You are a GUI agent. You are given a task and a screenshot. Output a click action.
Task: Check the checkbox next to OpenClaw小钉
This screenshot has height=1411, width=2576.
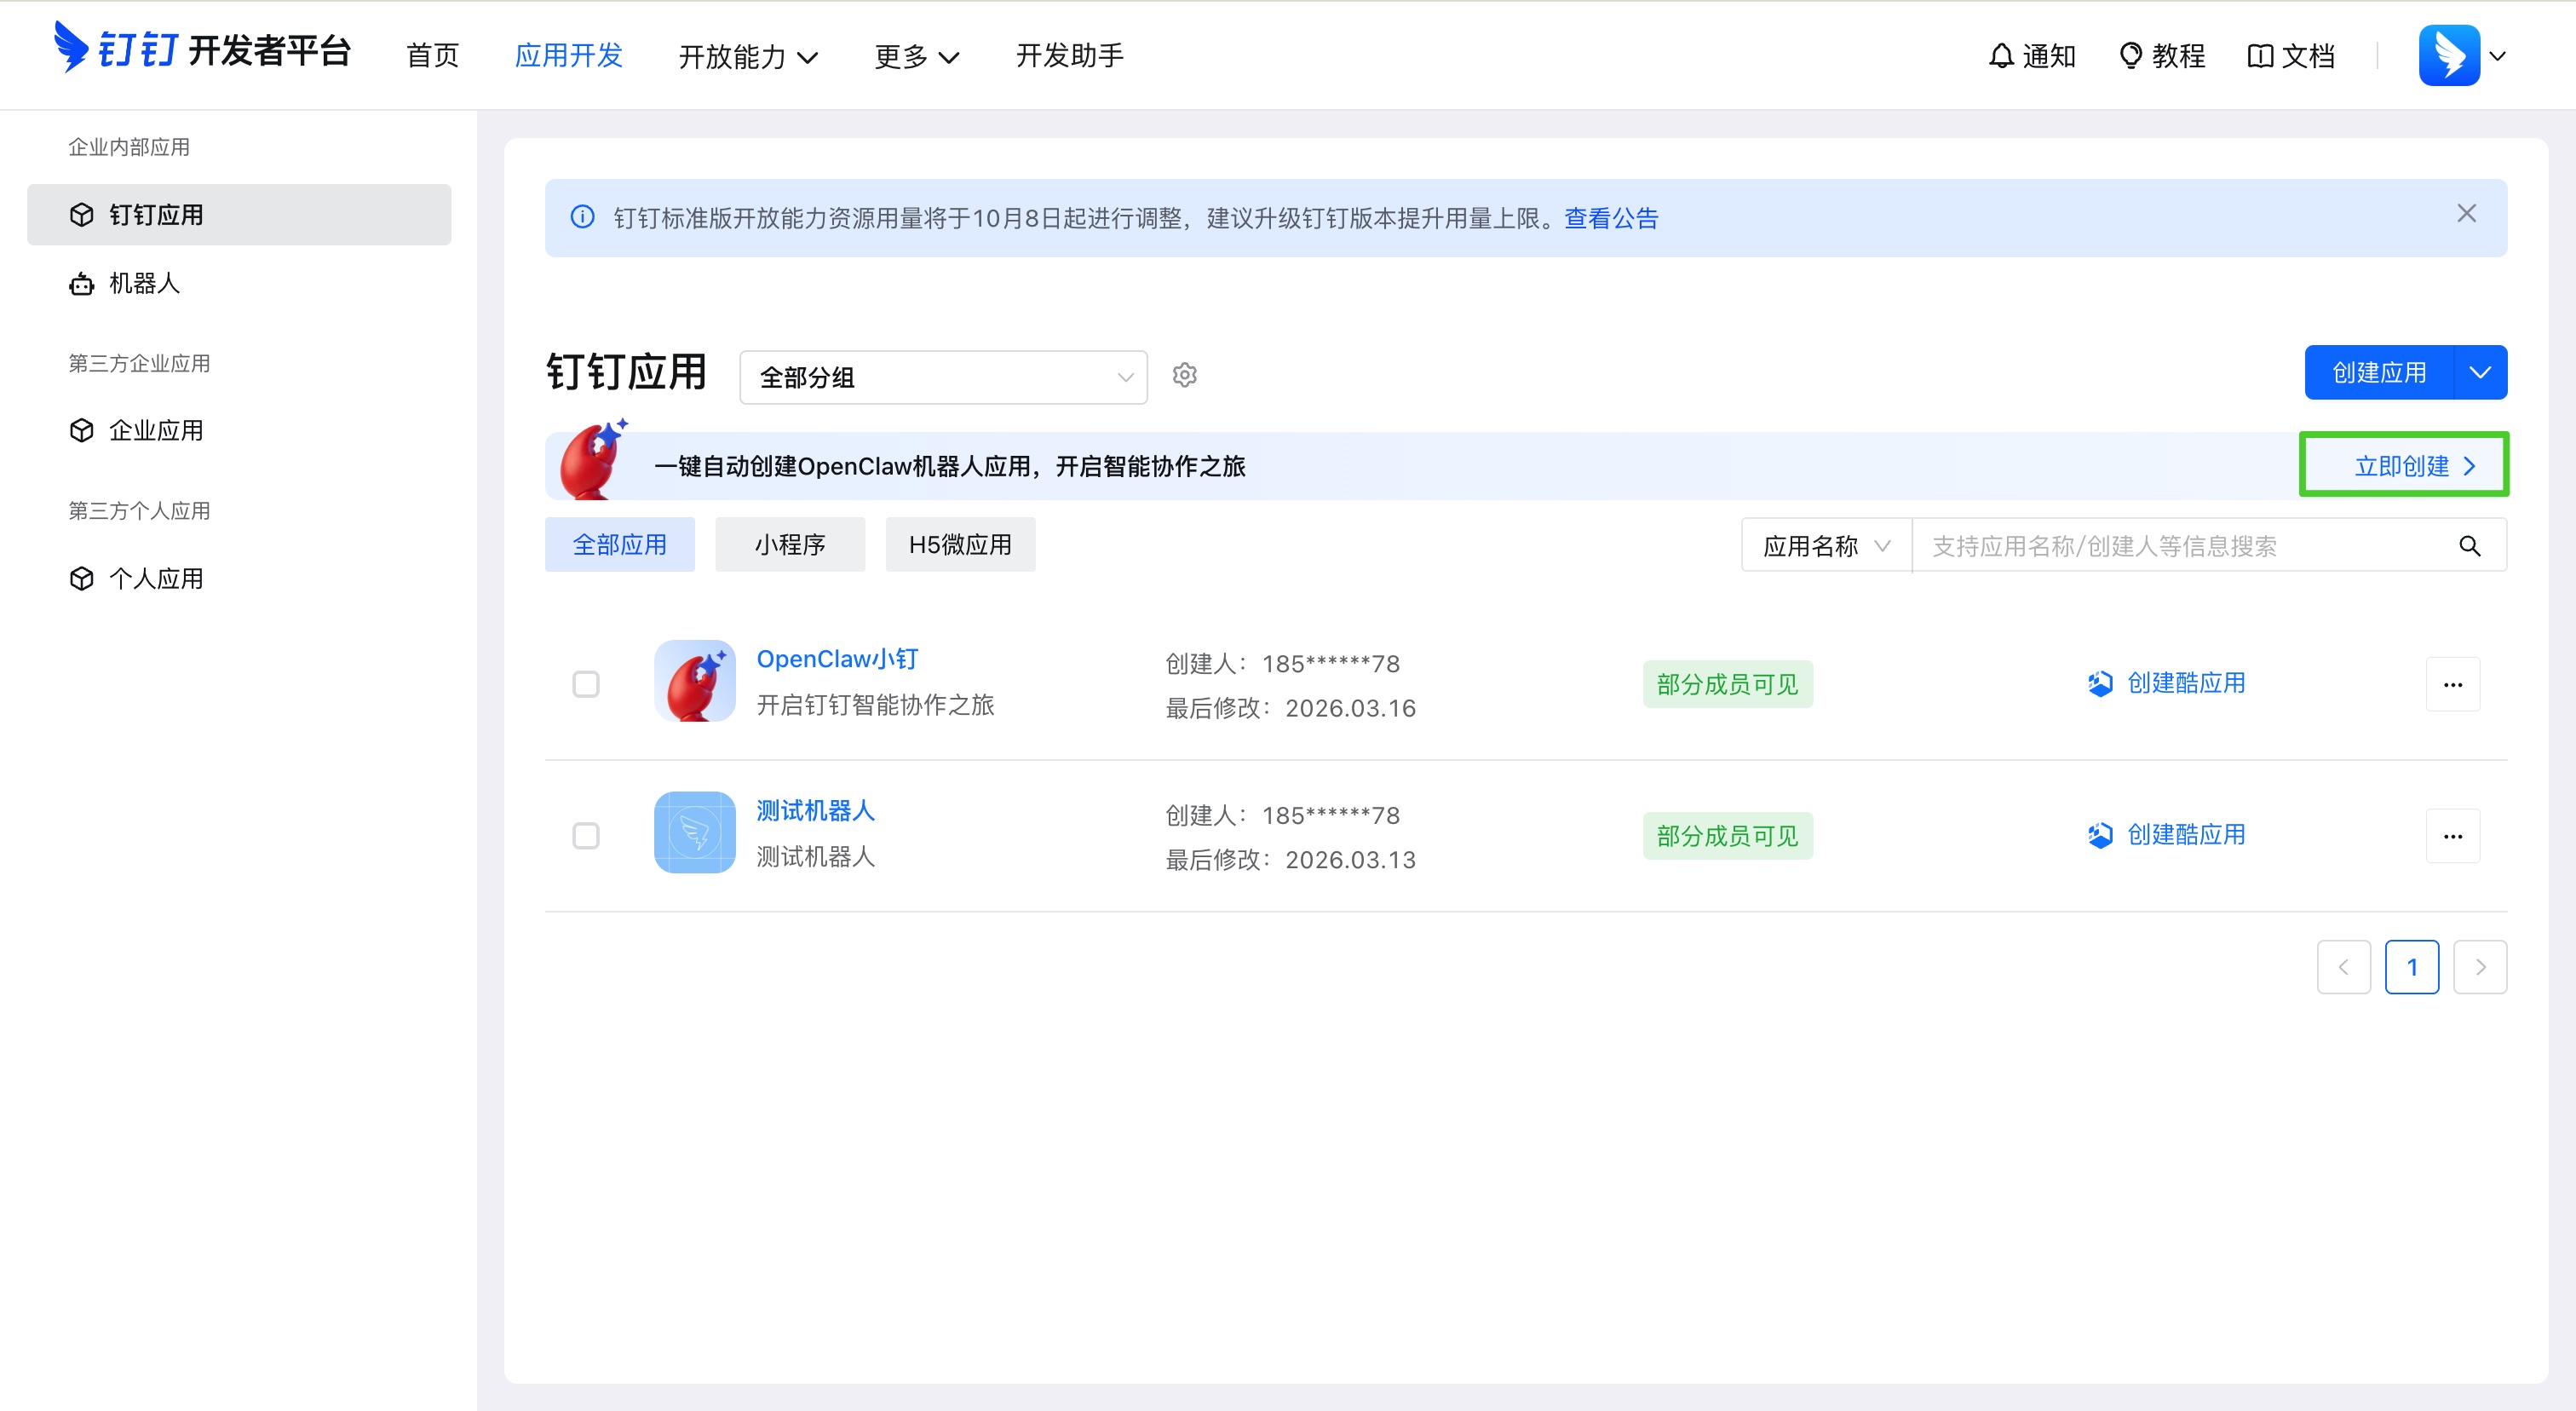click(587, 683)
